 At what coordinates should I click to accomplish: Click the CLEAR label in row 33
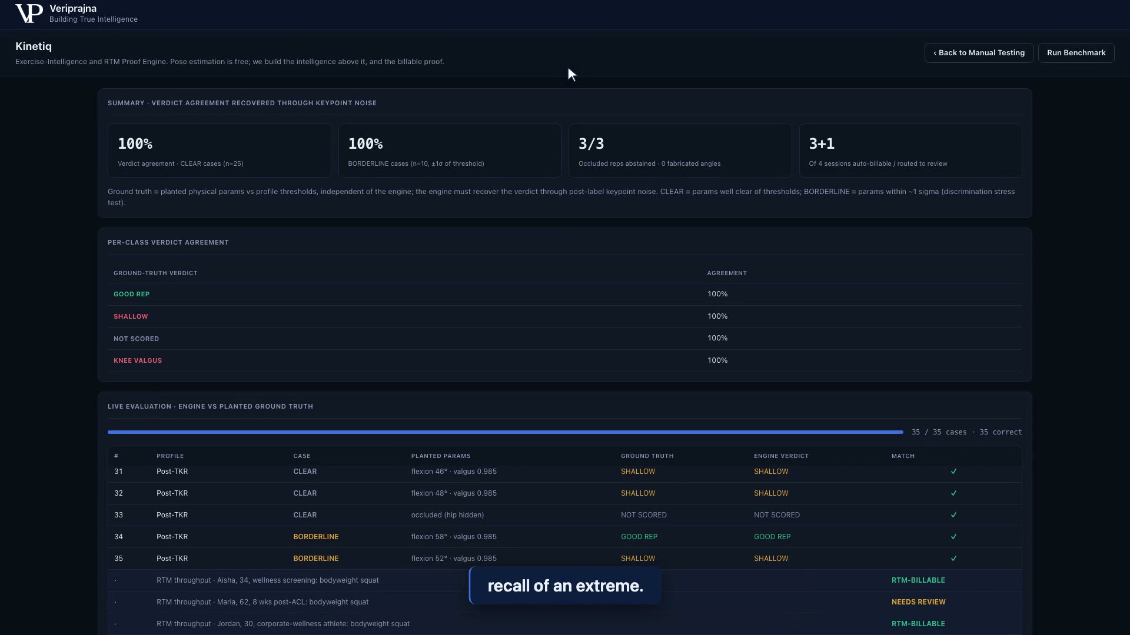click(x=305, y=515)
